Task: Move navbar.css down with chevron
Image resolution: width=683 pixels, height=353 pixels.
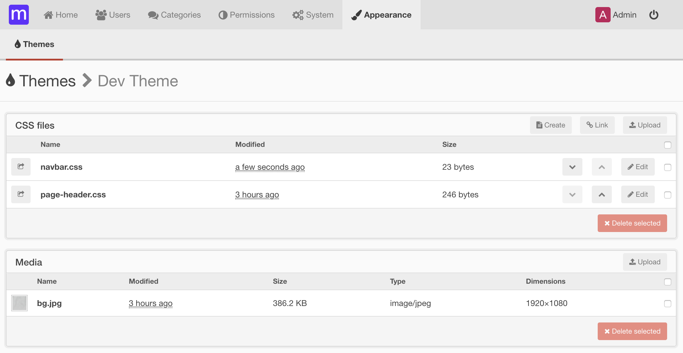Action: coord(572,167)
